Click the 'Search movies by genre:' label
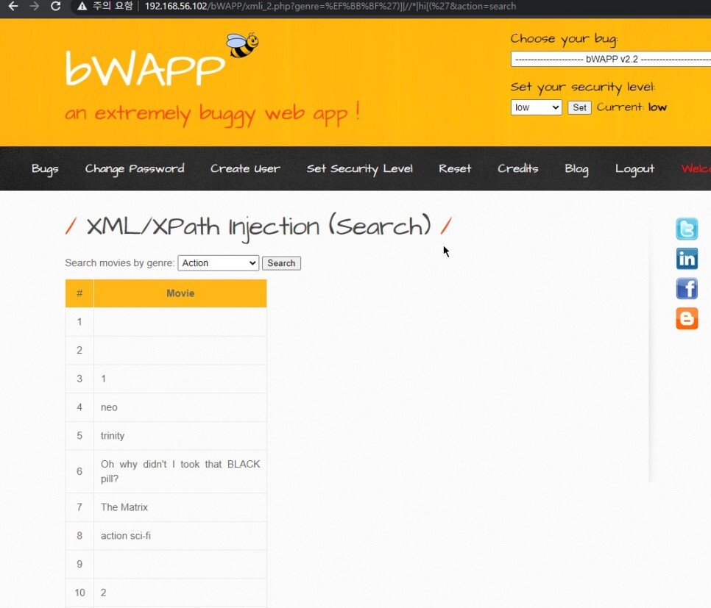The width and height of the screenshot is (711, 608). click(120, 263)
